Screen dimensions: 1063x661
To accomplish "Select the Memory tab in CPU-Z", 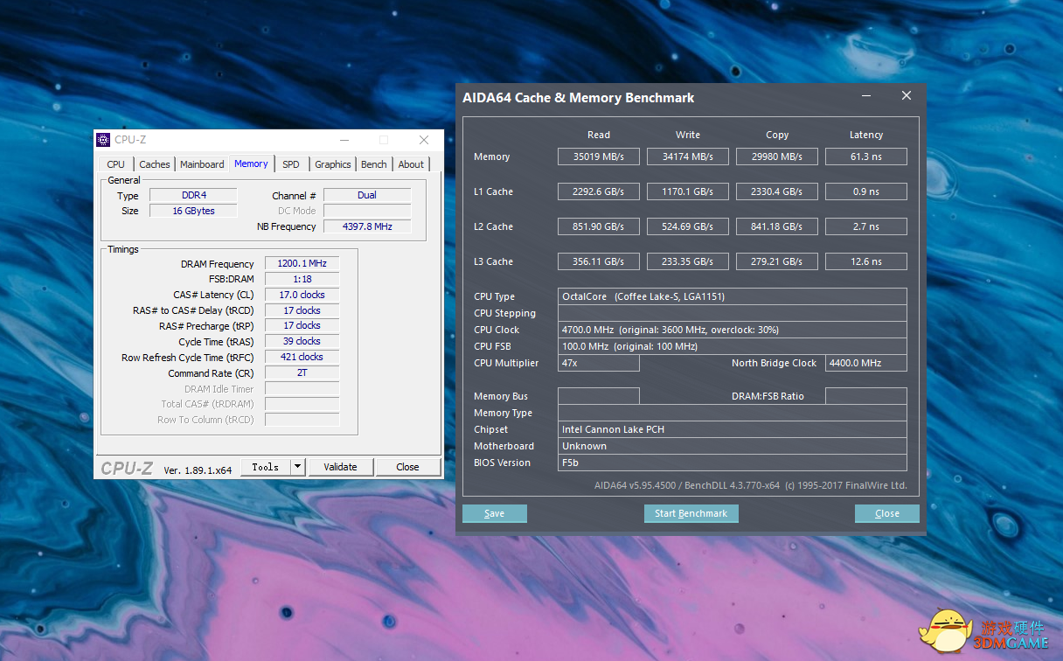I will pyautogui.click(x=251, y=164).
